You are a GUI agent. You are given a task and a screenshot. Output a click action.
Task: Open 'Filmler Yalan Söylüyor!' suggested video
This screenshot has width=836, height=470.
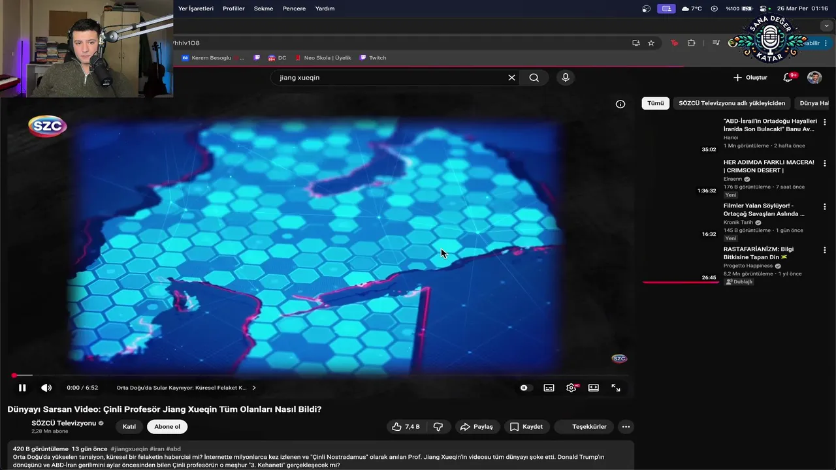coord(764,210)
